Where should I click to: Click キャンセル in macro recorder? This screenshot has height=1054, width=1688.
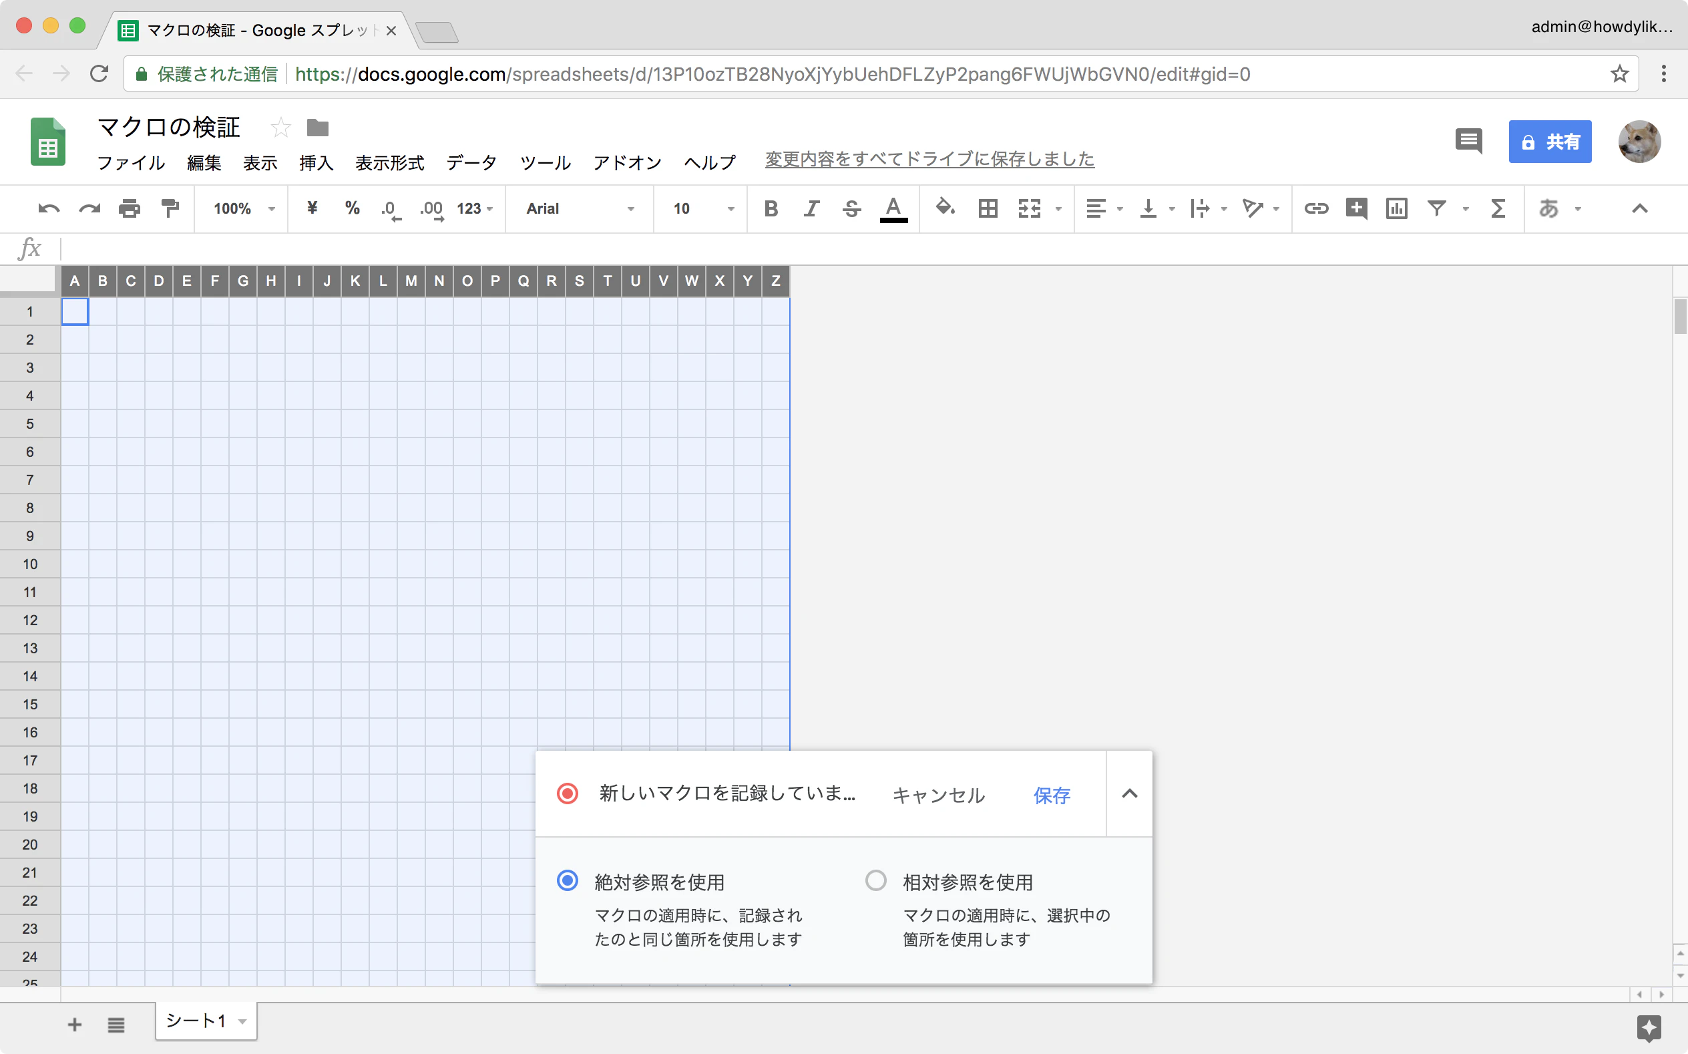tap(937, 795)
